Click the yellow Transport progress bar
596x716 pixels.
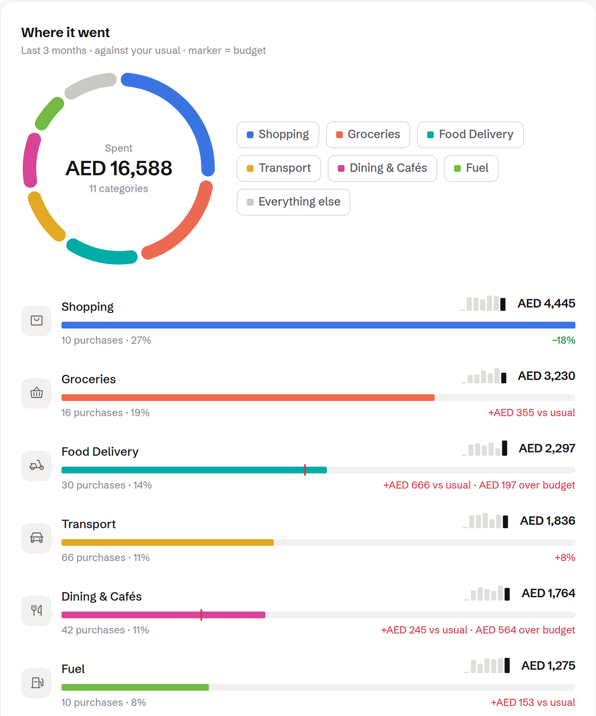pos(168,542)
